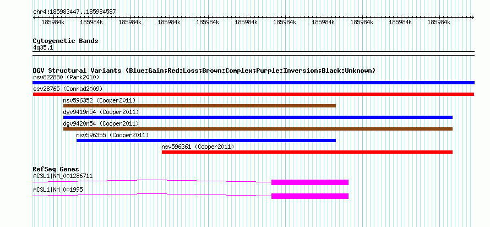Click the nsv596355 (Cooper2011) label

(112, 135)
